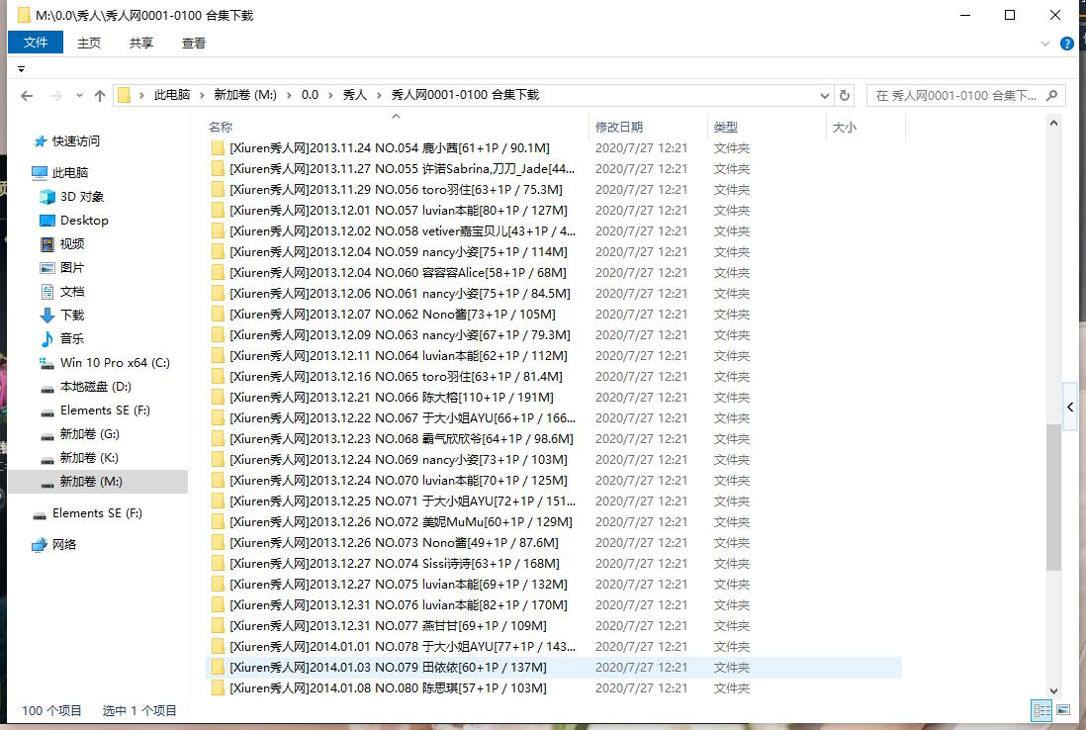Switch to large thumbnails view in status bar
Viewport: 1086px width, 730px height.
tap(1063, 710)
